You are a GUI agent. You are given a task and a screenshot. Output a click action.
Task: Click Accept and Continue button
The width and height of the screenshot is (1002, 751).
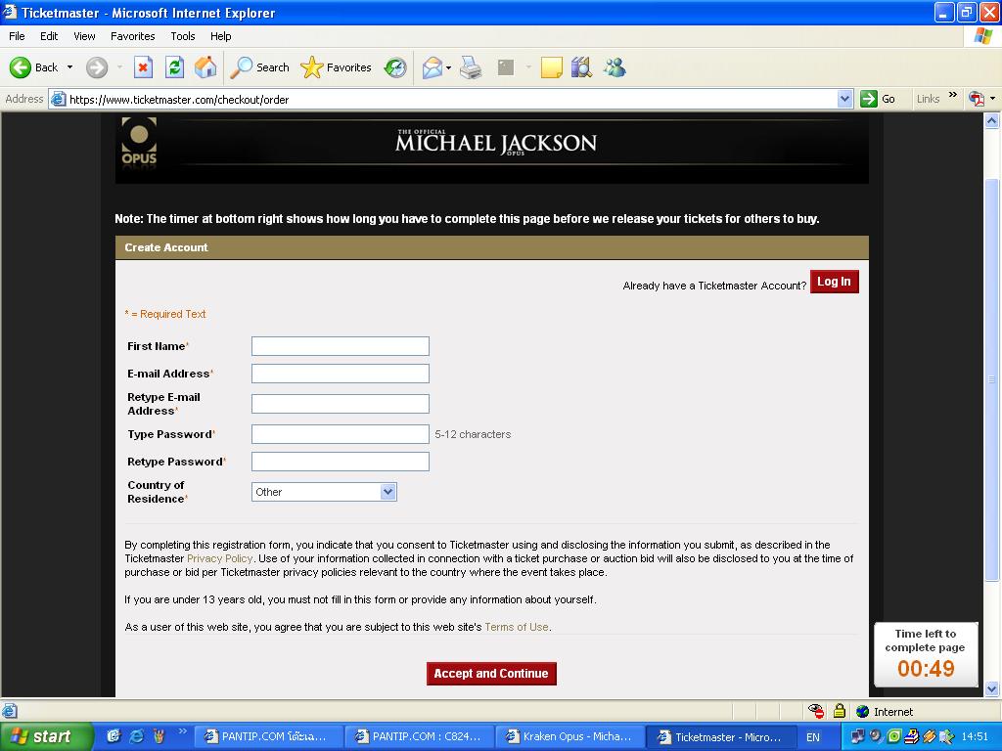point(491,673)
